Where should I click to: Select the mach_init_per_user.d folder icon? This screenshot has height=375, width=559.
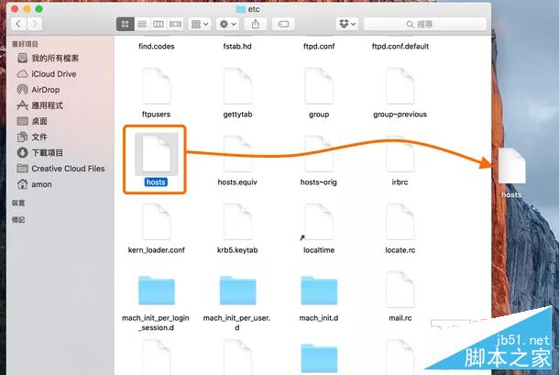pyautogui.click(x=237, y=290)
